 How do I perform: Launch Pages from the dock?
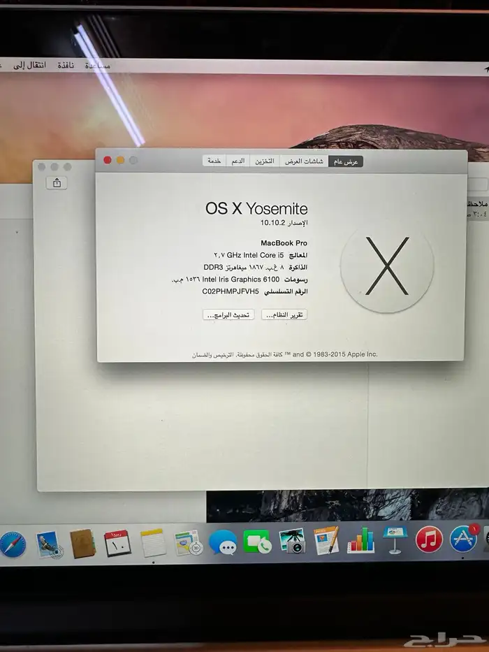(326, 541)
